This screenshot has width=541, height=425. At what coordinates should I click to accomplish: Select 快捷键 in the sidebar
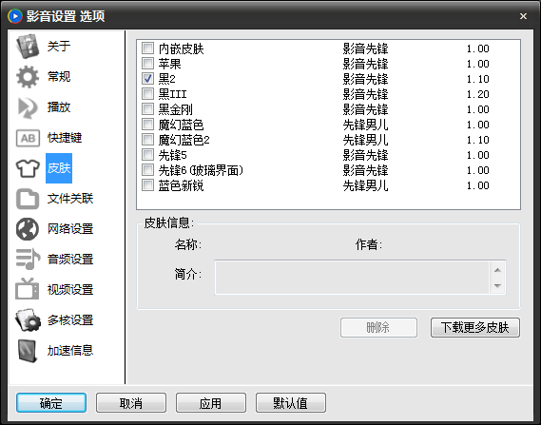point(65,138)
